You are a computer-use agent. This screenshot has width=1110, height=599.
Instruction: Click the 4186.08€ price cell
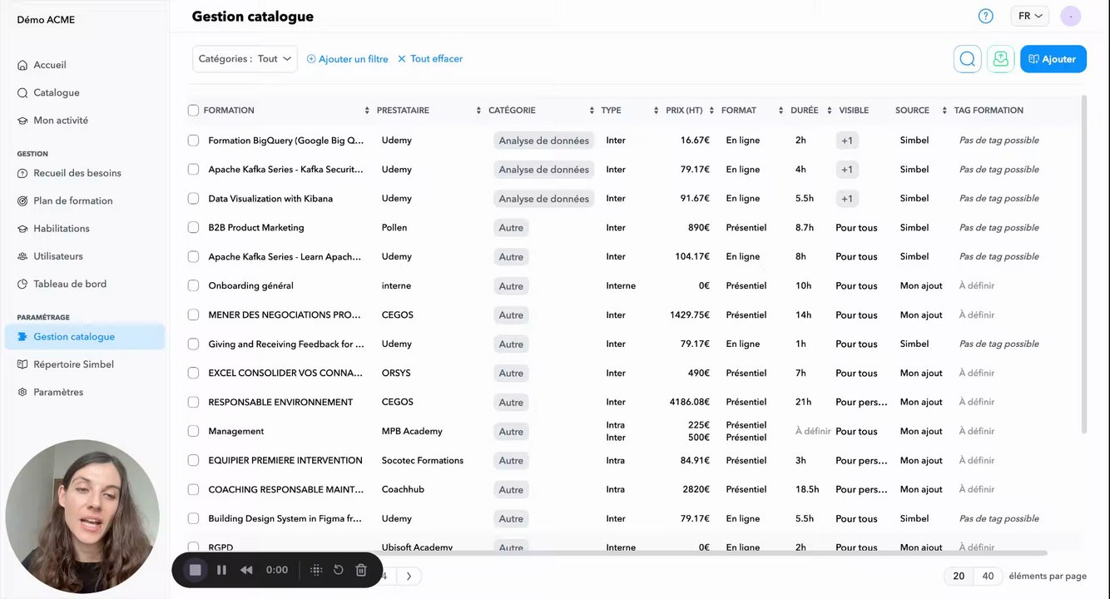(x=690, y=403)
